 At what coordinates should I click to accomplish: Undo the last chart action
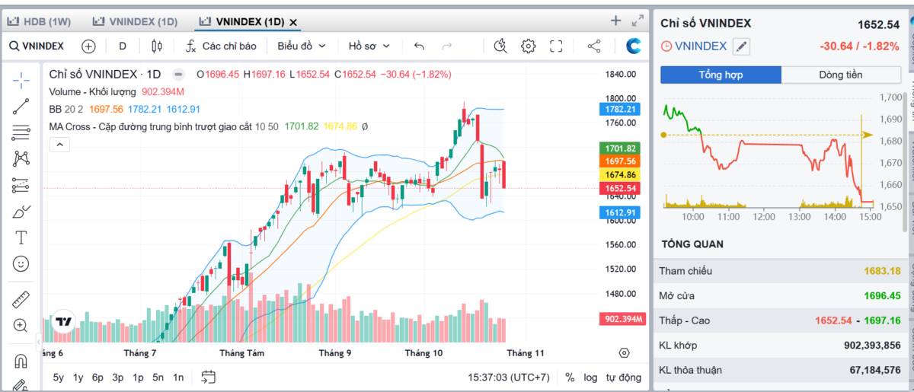point(419,46)
